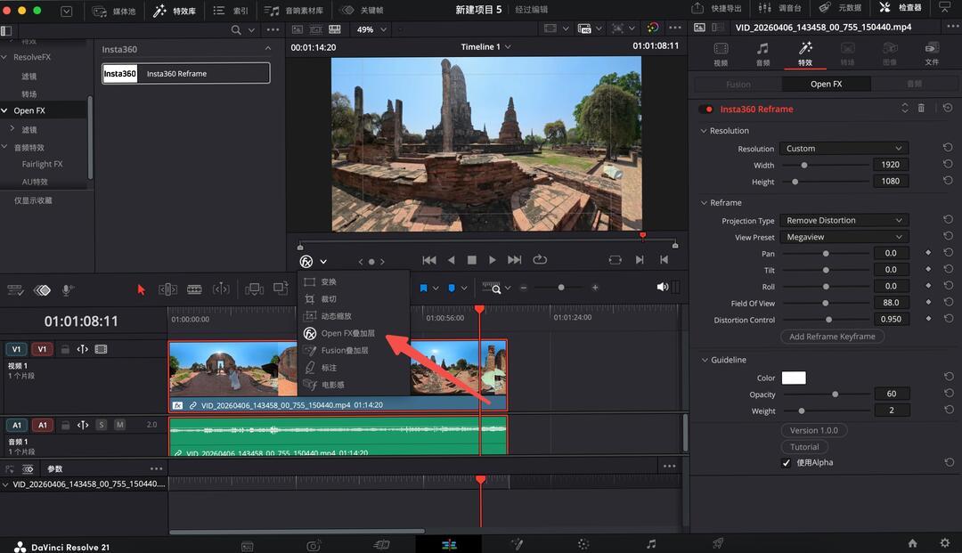962x553 pixels.
Task: Open the Resolution dropdown set to Custom
Action: pos(844,149)
